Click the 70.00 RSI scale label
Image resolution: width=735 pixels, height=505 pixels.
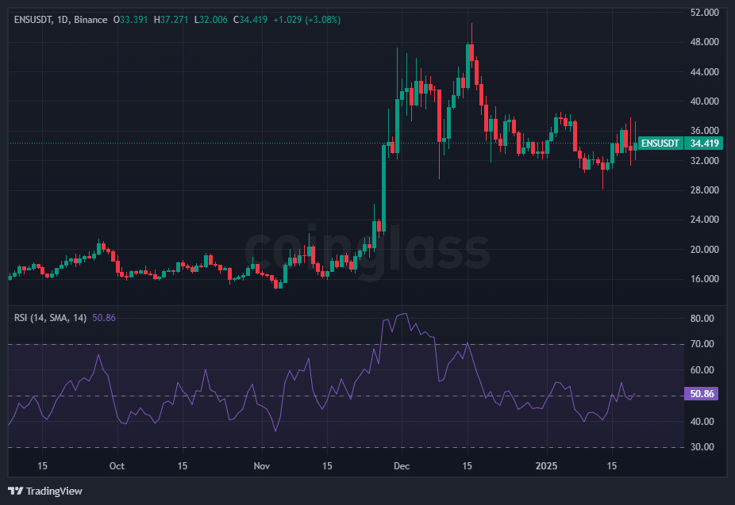click(x=702, y=344)
